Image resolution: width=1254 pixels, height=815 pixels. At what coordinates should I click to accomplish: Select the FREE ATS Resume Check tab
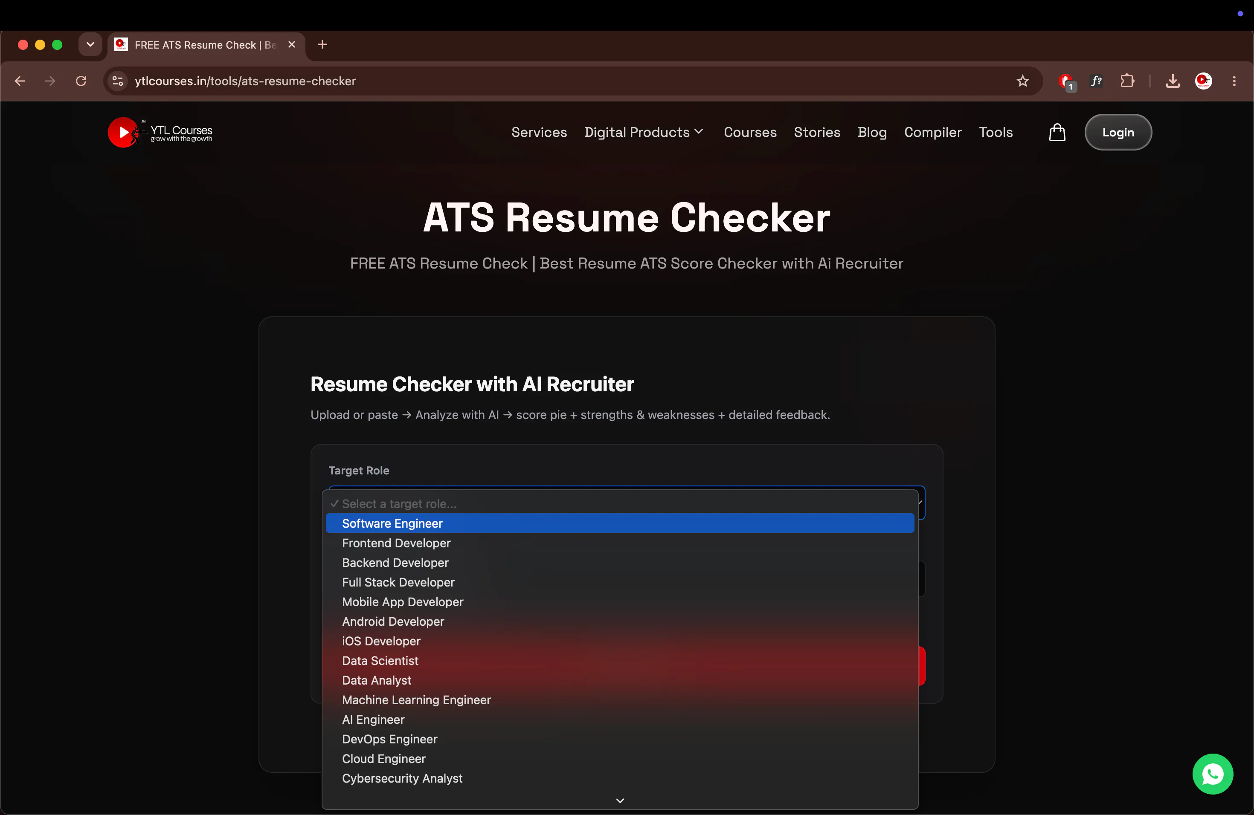coord(206,45)
